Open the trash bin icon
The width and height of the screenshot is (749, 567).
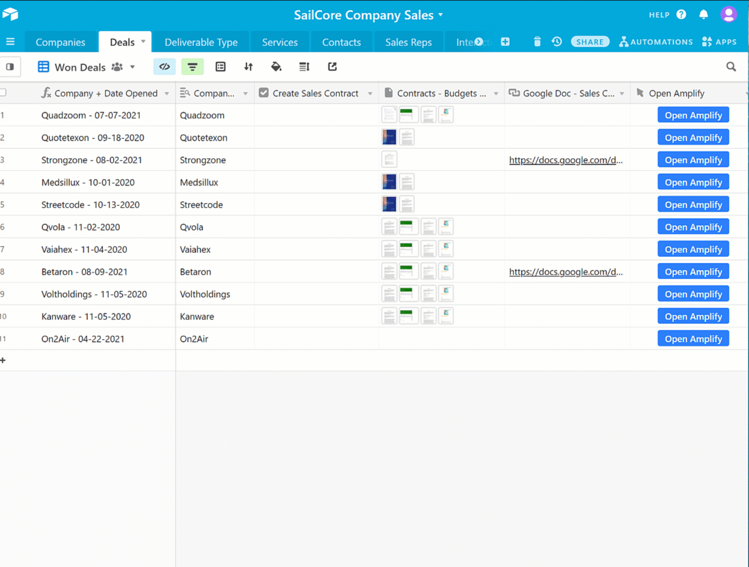point(537,42)
